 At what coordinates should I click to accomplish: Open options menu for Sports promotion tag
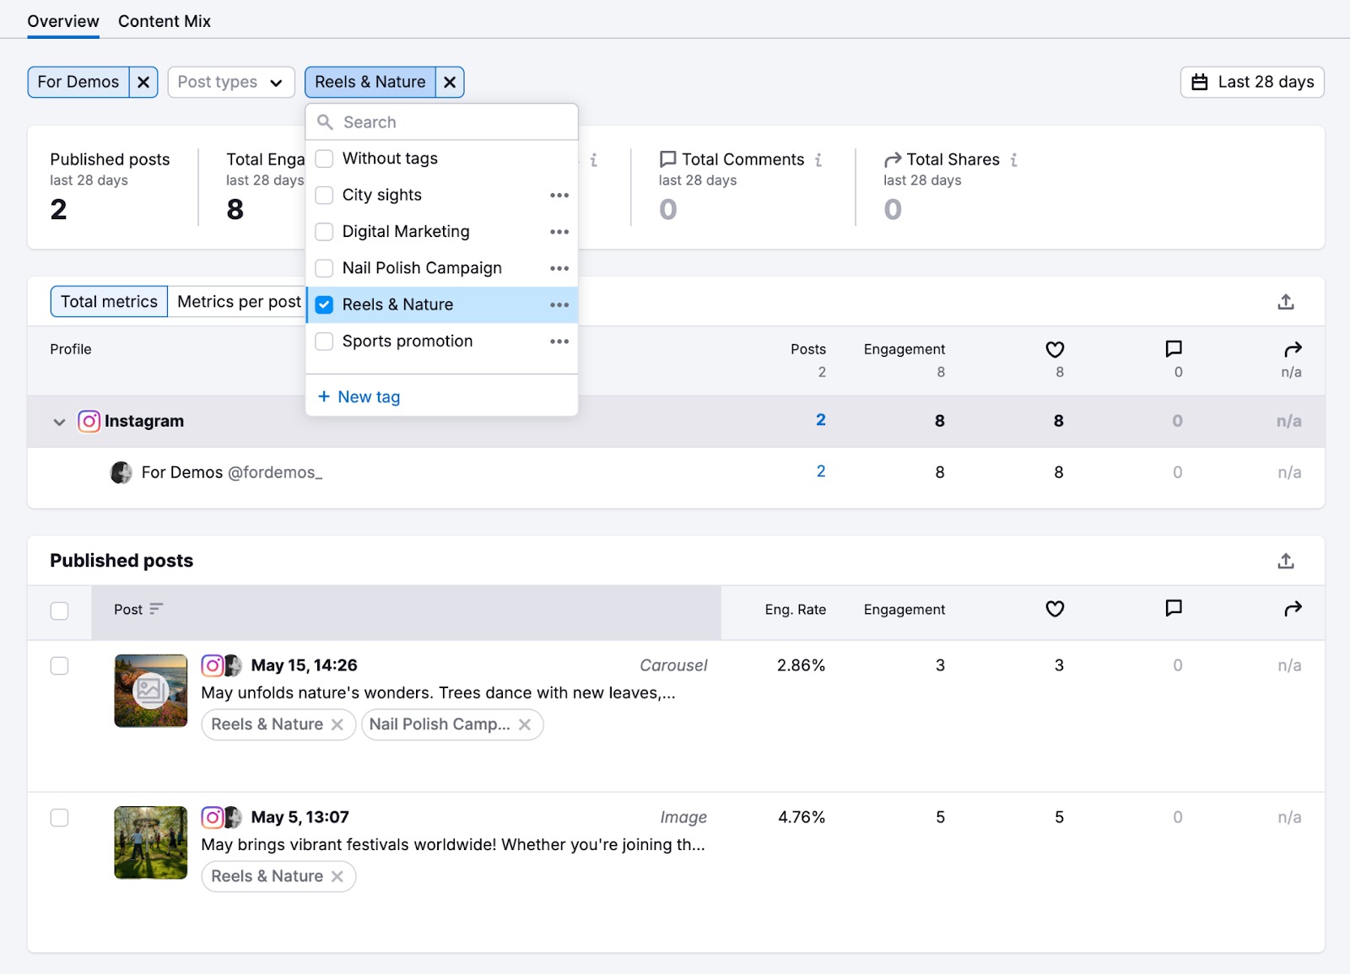(559, 342)
